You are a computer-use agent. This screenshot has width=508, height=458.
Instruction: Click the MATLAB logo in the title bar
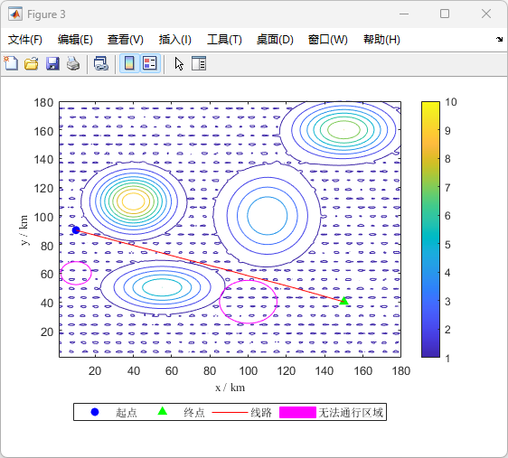click(x=15, y=14)
